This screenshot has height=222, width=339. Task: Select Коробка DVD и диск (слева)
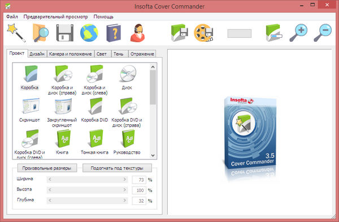(x=29, y=144)
